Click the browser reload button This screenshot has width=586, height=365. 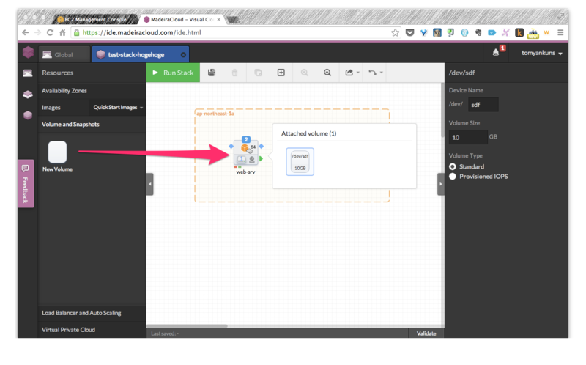[x=50, y=32]
